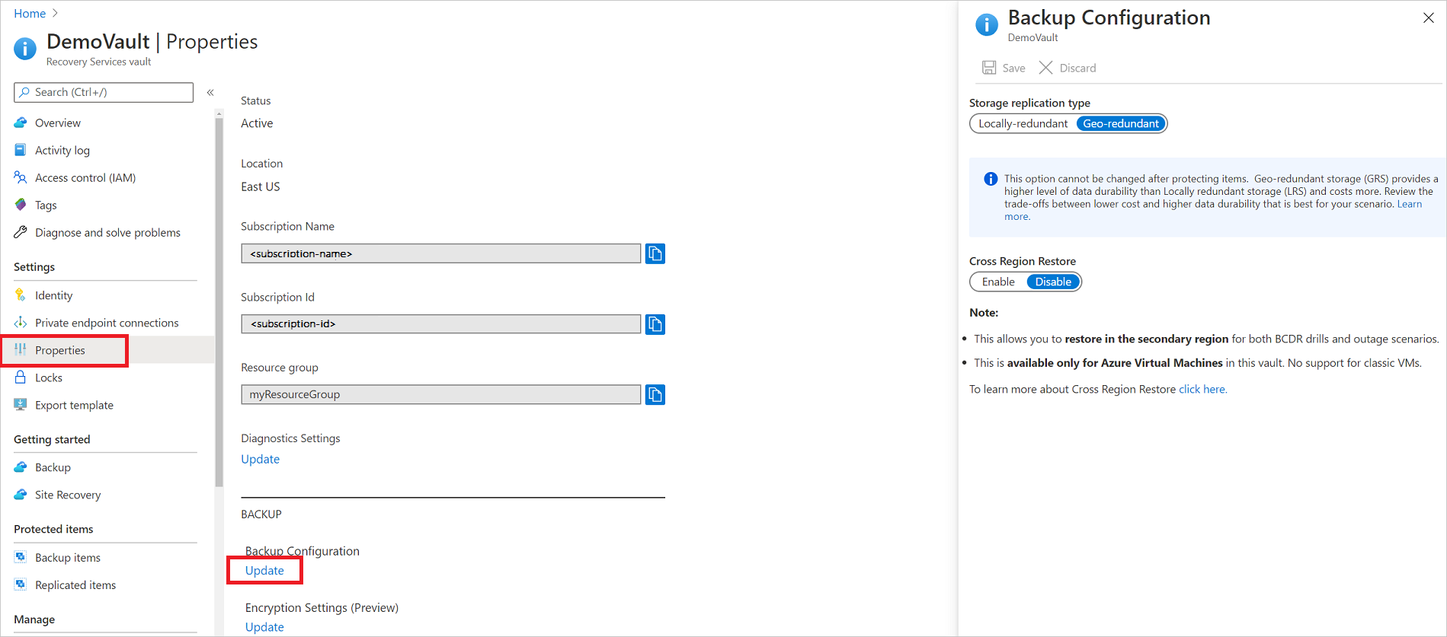Image resolution: width=1447 pixels, height=637 pixels.
Task: Open Export template in Settings menu
Action: click(x=74, y=405)
